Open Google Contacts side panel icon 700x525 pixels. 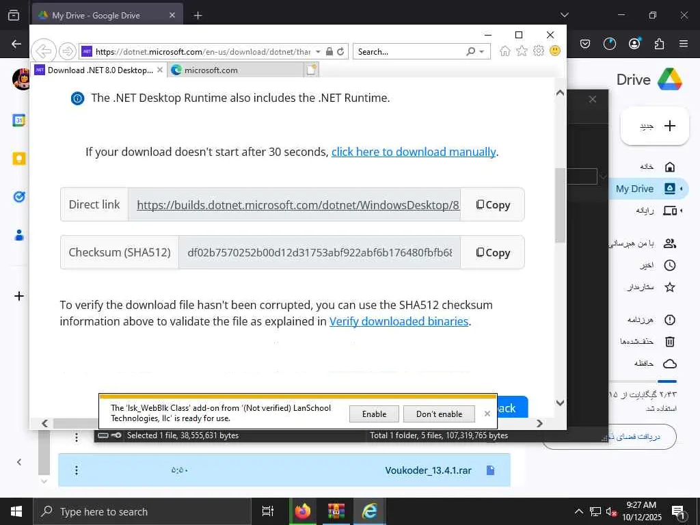pyautogui.click(x=18, y=235)
